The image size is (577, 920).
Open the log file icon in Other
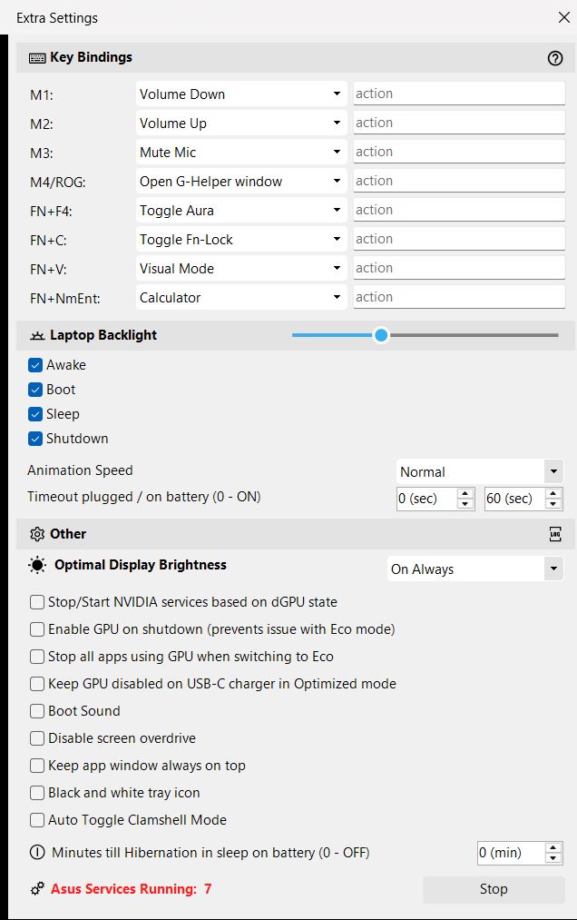tap(555, 534)
